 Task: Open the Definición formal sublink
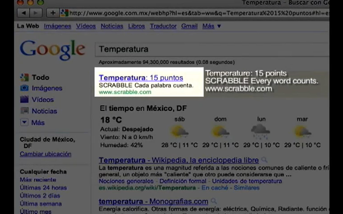(182, 181)
